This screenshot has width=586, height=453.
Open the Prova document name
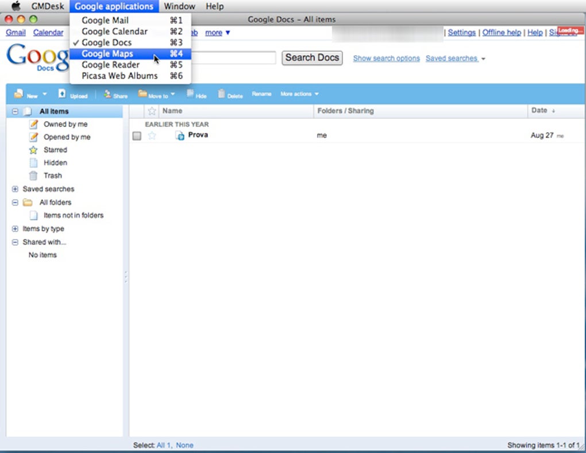198,135
